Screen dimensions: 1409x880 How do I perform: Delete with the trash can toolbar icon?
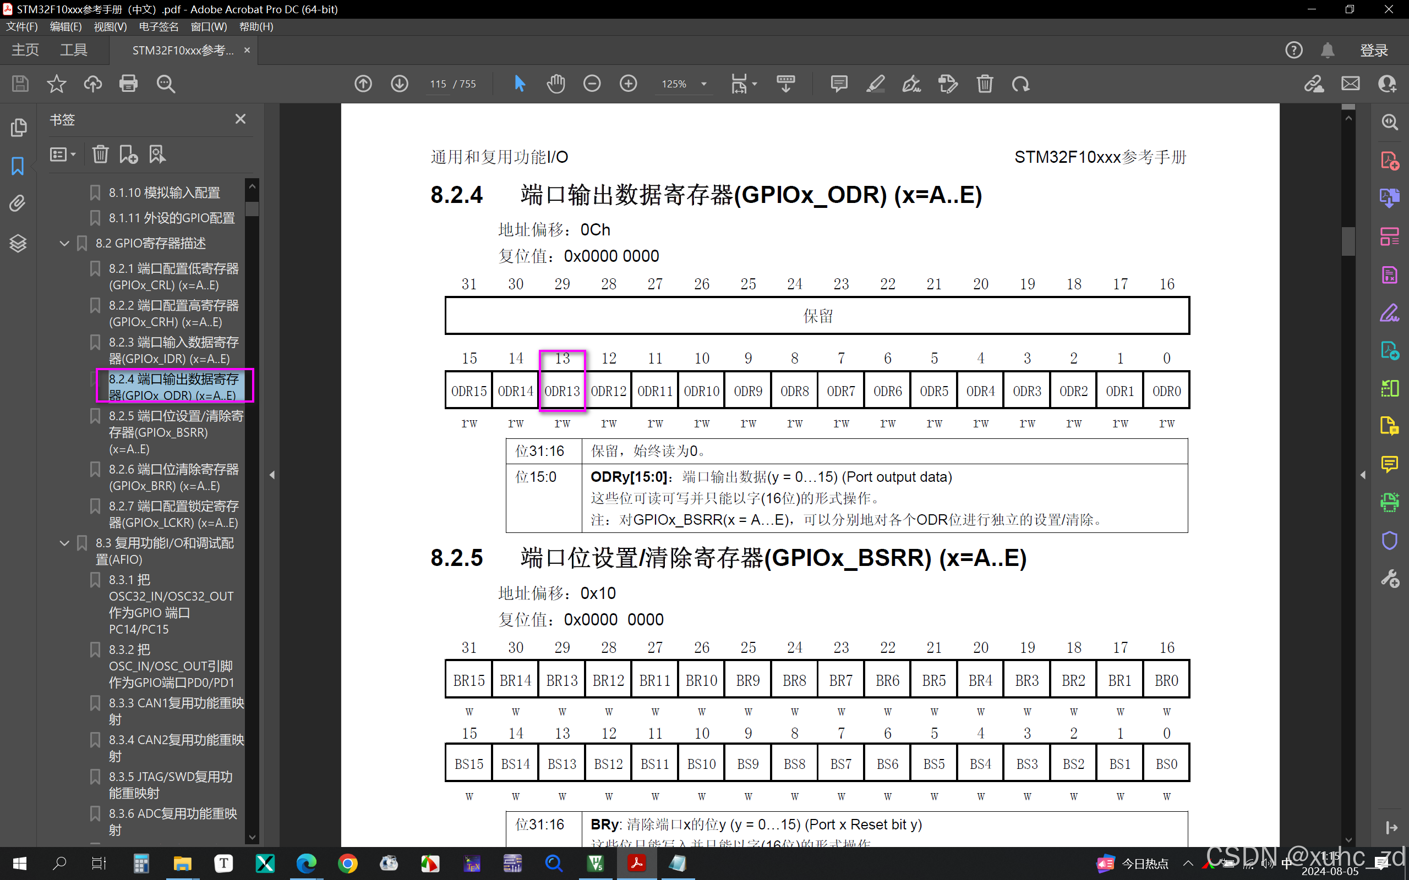pos(985,84)
